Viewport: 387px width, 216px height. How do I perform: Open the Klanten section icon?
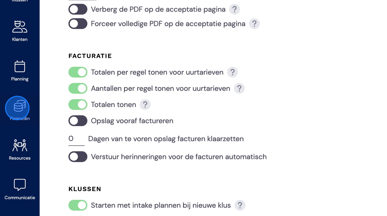click(x=20, y=27)
